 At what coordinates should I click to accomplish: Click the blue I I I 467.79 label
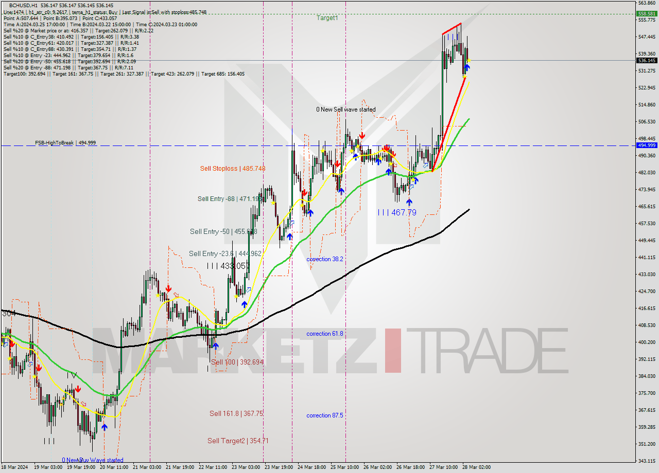click(x=397, y=212)
